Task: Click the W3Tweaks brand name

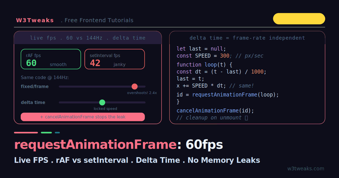Action: point(35,20)
